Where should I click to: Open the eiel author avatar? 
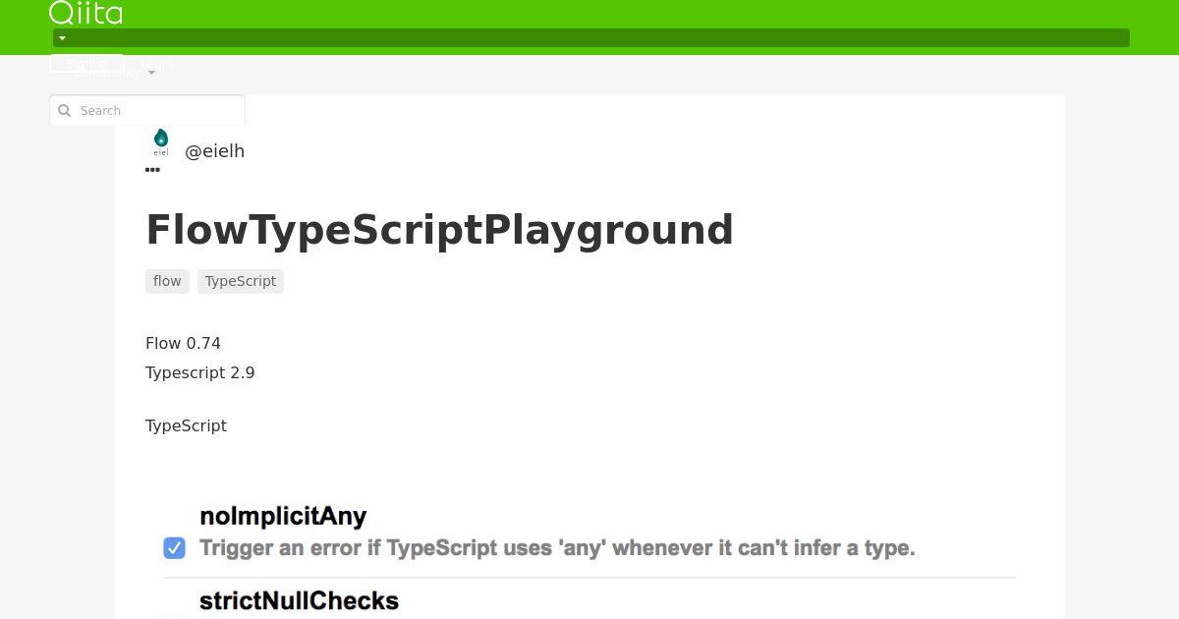pos(161,142)
